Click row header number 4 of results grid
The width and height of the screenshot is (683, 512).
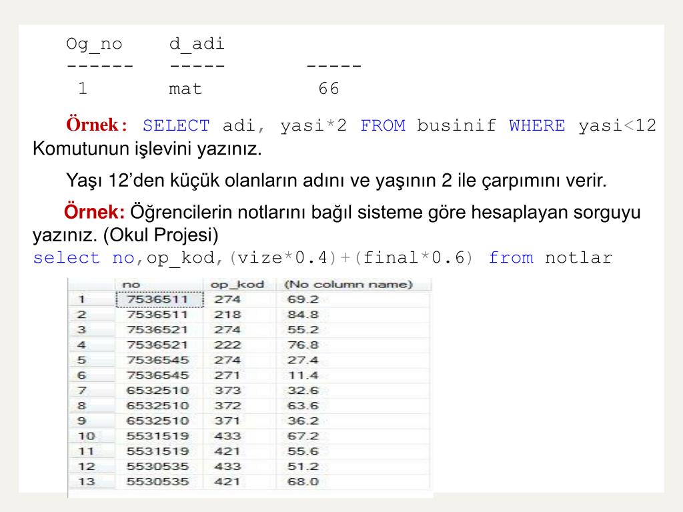(81, 345)
